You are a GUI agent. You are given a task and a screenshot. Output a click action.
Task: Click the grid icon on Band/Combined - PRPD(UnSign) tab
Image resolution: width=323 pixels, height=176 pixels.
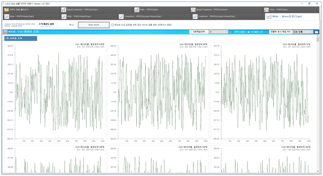click(x=193, y=10)
